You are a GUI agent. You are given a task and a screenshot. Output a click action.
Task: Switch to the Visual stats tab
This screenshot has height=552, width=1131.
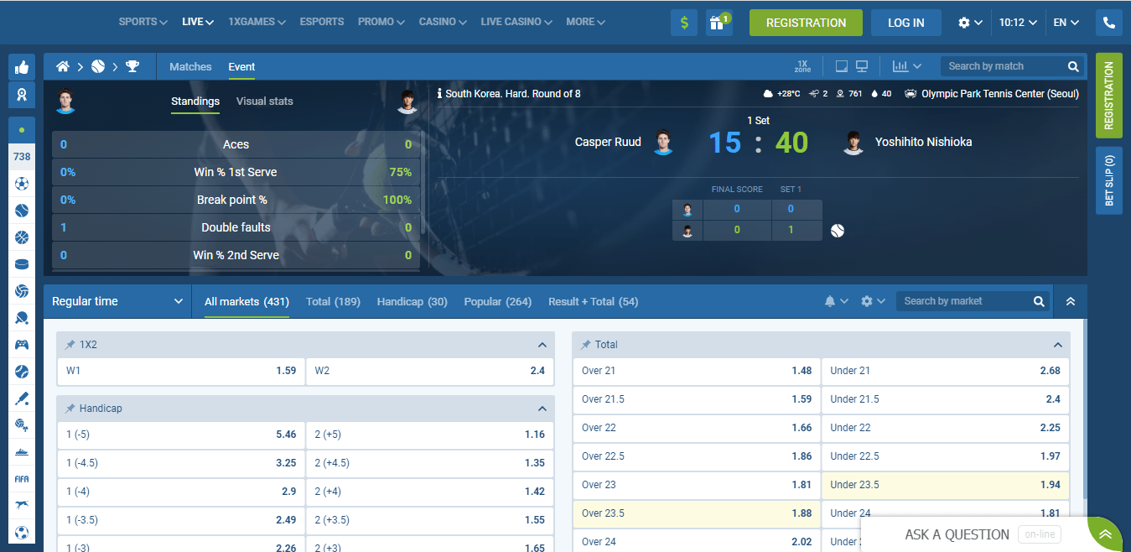pyautogui.click(x=265, y=102)
